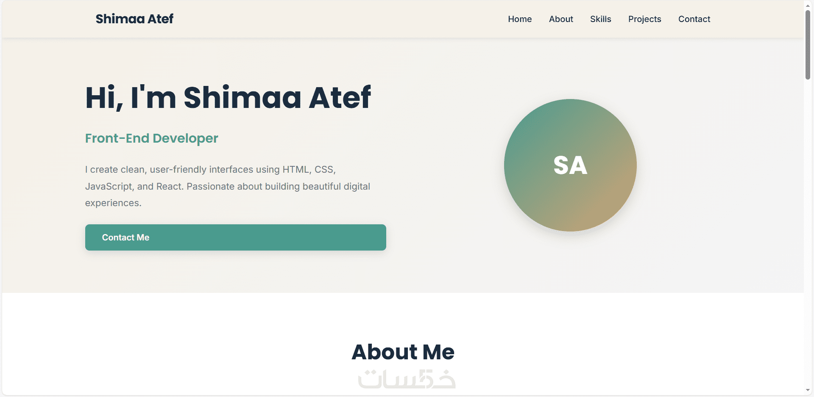Click the scrollbar up arrow
This screenshot has height=397, width=814.
click(808, 4)
